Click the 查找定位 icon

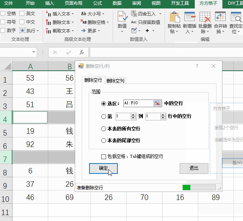[x=236, y=17]
